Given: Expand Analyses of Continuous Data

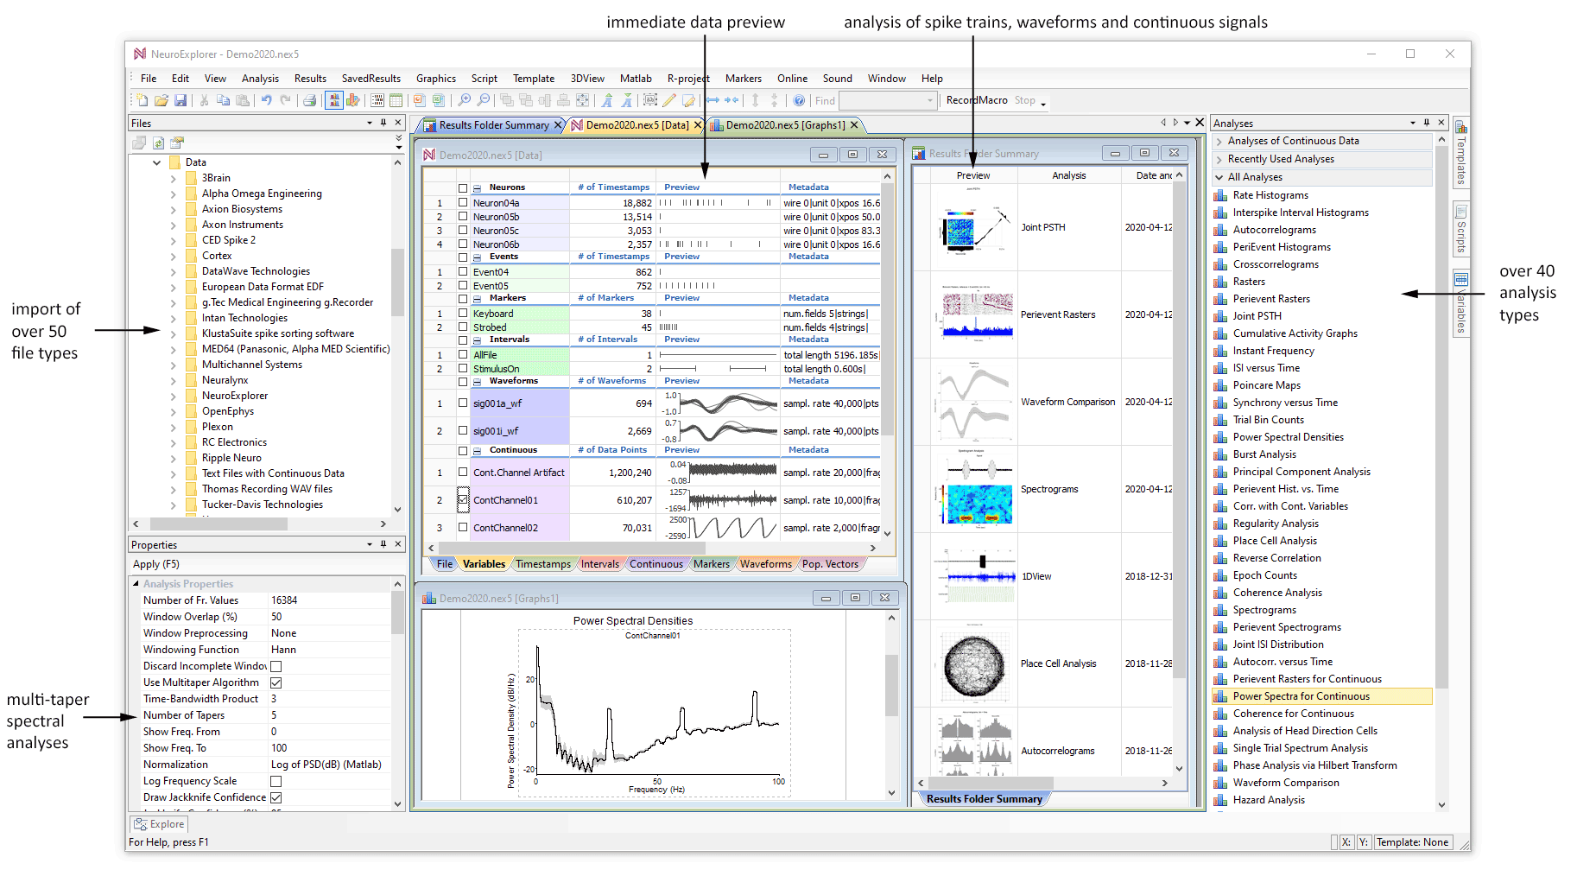Looking at the screenshot, I should pos(1218,141).
